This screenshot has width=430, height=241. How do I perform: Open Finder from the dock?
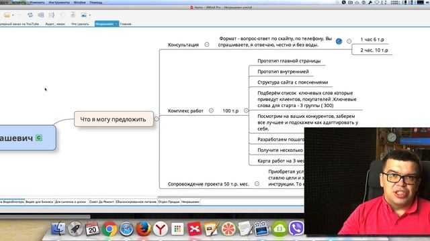coord(58,229)
